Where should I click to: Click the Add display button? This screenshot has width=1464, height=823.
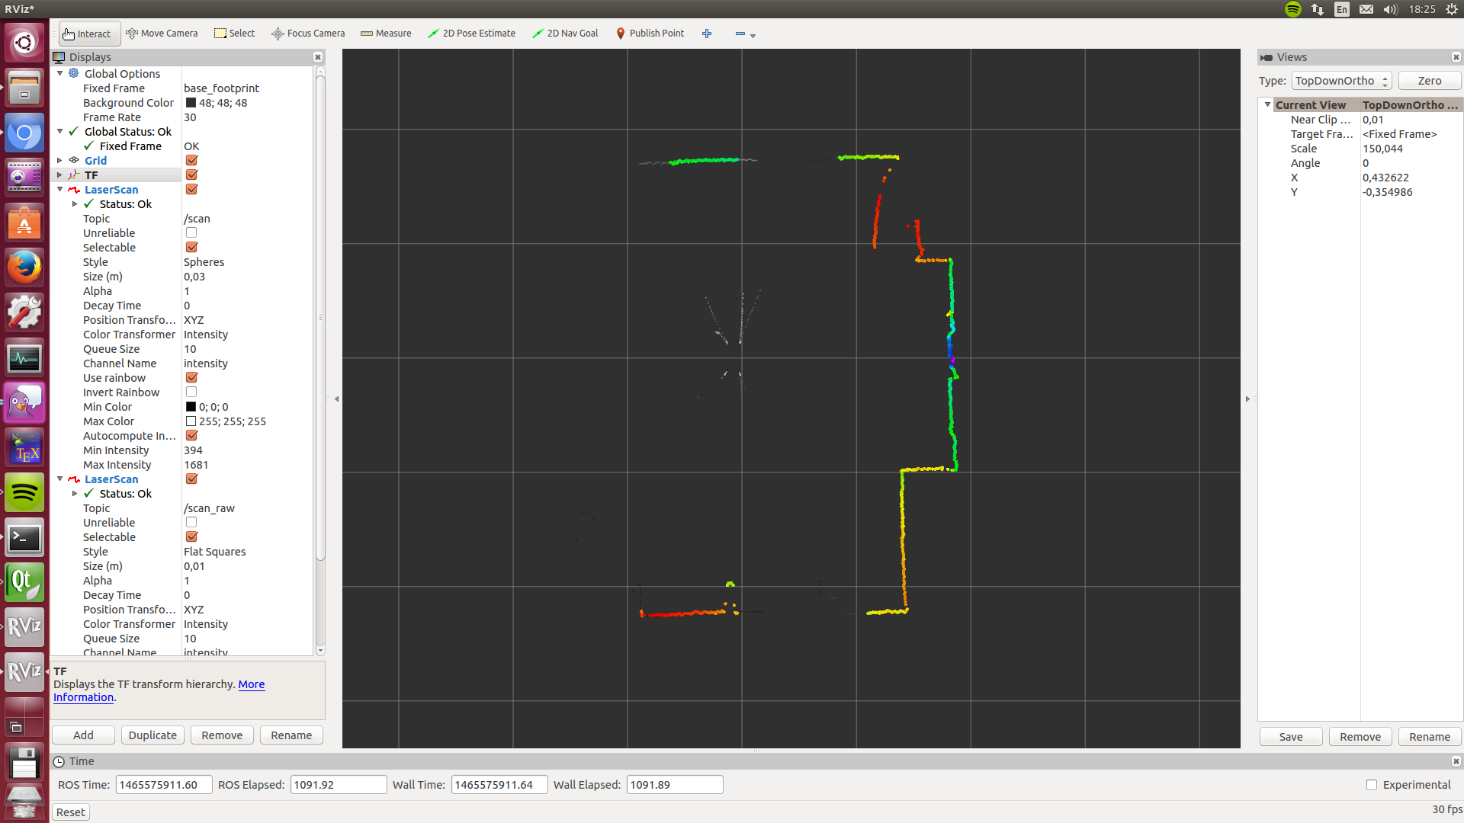pyautogui.click(x=83, y=735)
